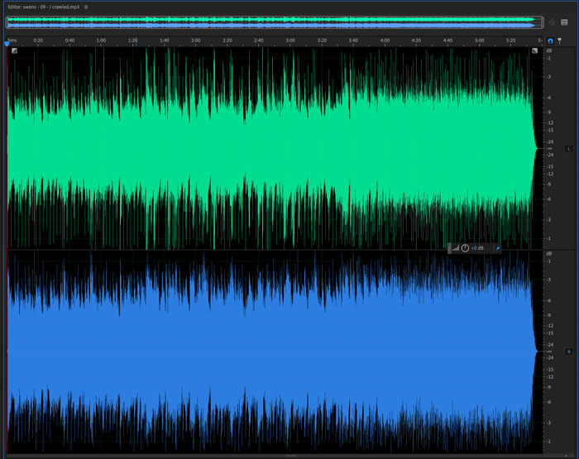This screenshot has width=579, height=459.
Task: Toggle the snapping magnet icon
Action: click(550, 41)
